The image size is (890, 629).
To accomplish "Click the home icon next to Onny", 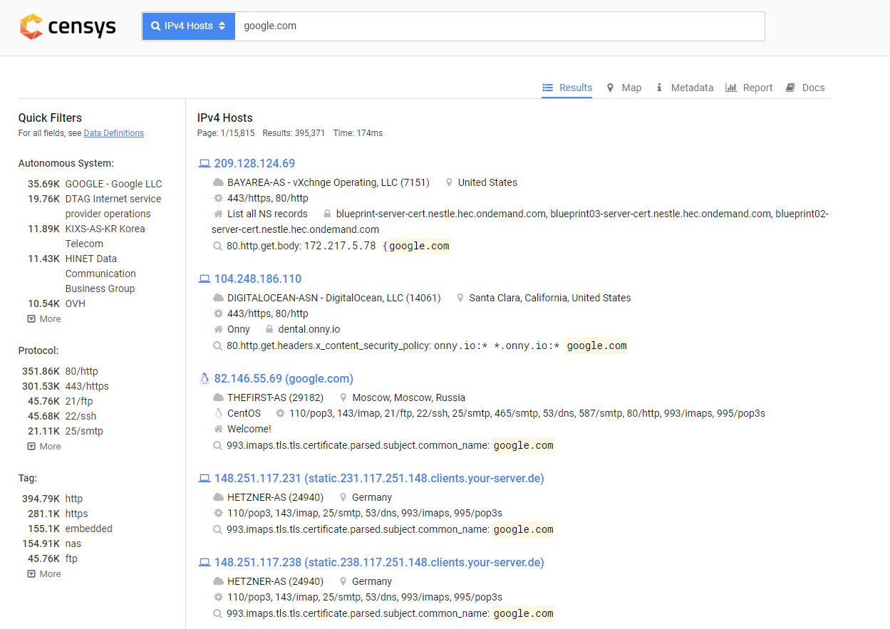I will (x=218, y=329).
